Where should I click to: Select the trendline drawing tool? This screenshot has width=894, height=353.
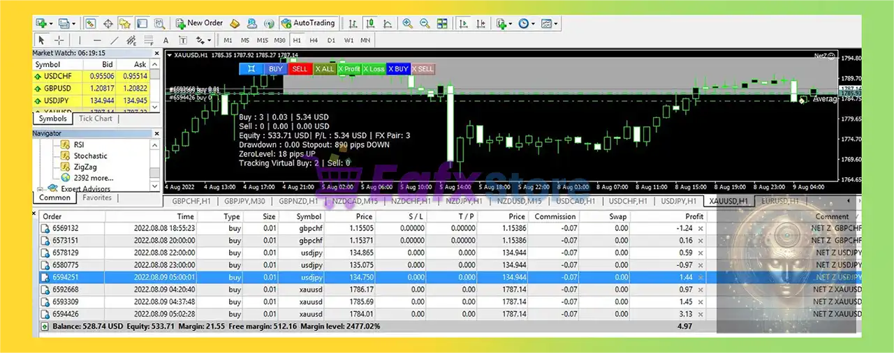[x=115, y=40]
